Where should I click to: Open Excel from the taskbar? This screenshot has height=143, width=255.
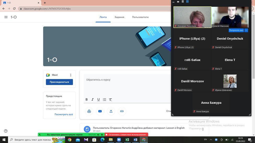click(127, 140)
